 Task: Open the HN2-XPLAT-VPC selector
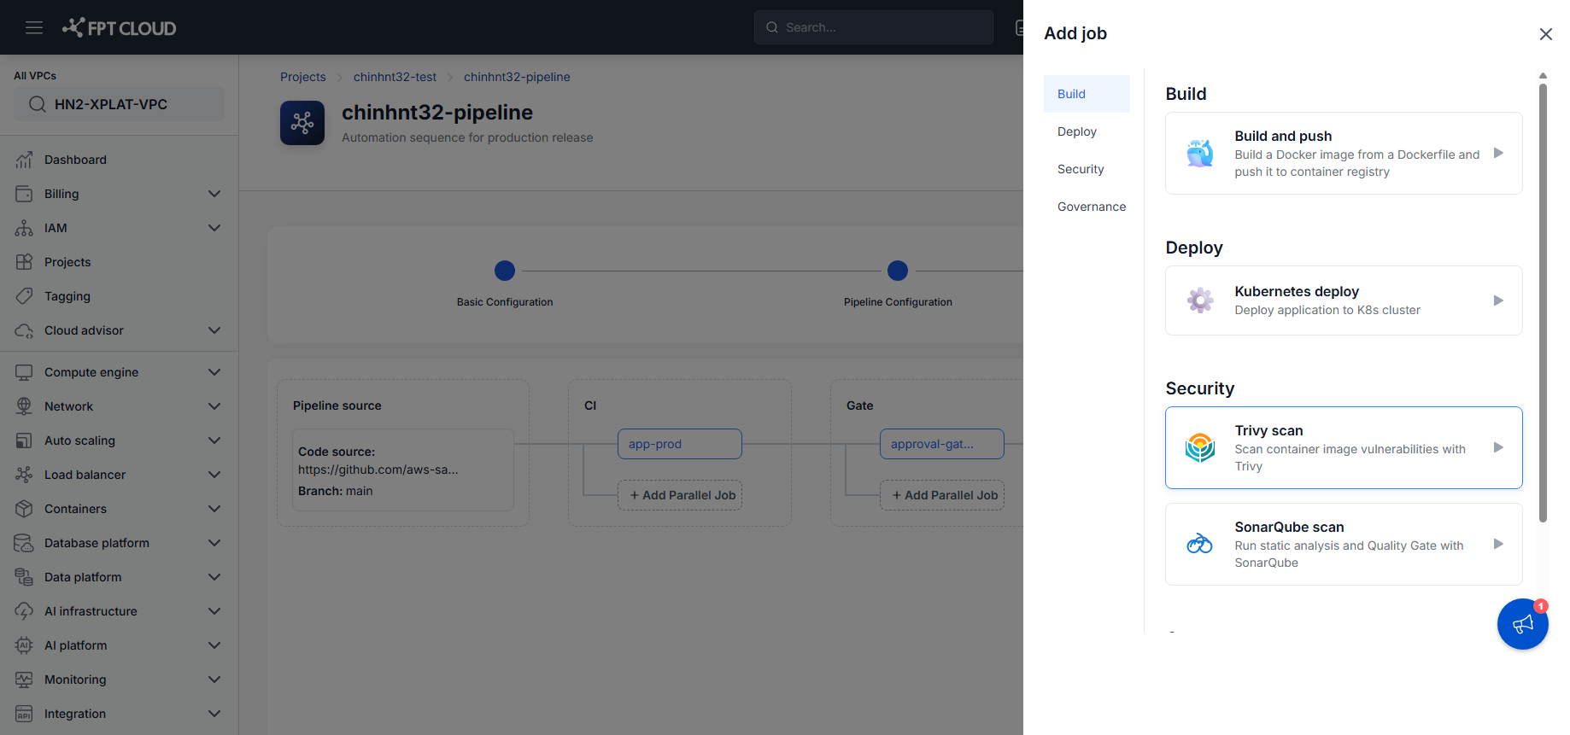pyautogui.click(x=119, y=104)
